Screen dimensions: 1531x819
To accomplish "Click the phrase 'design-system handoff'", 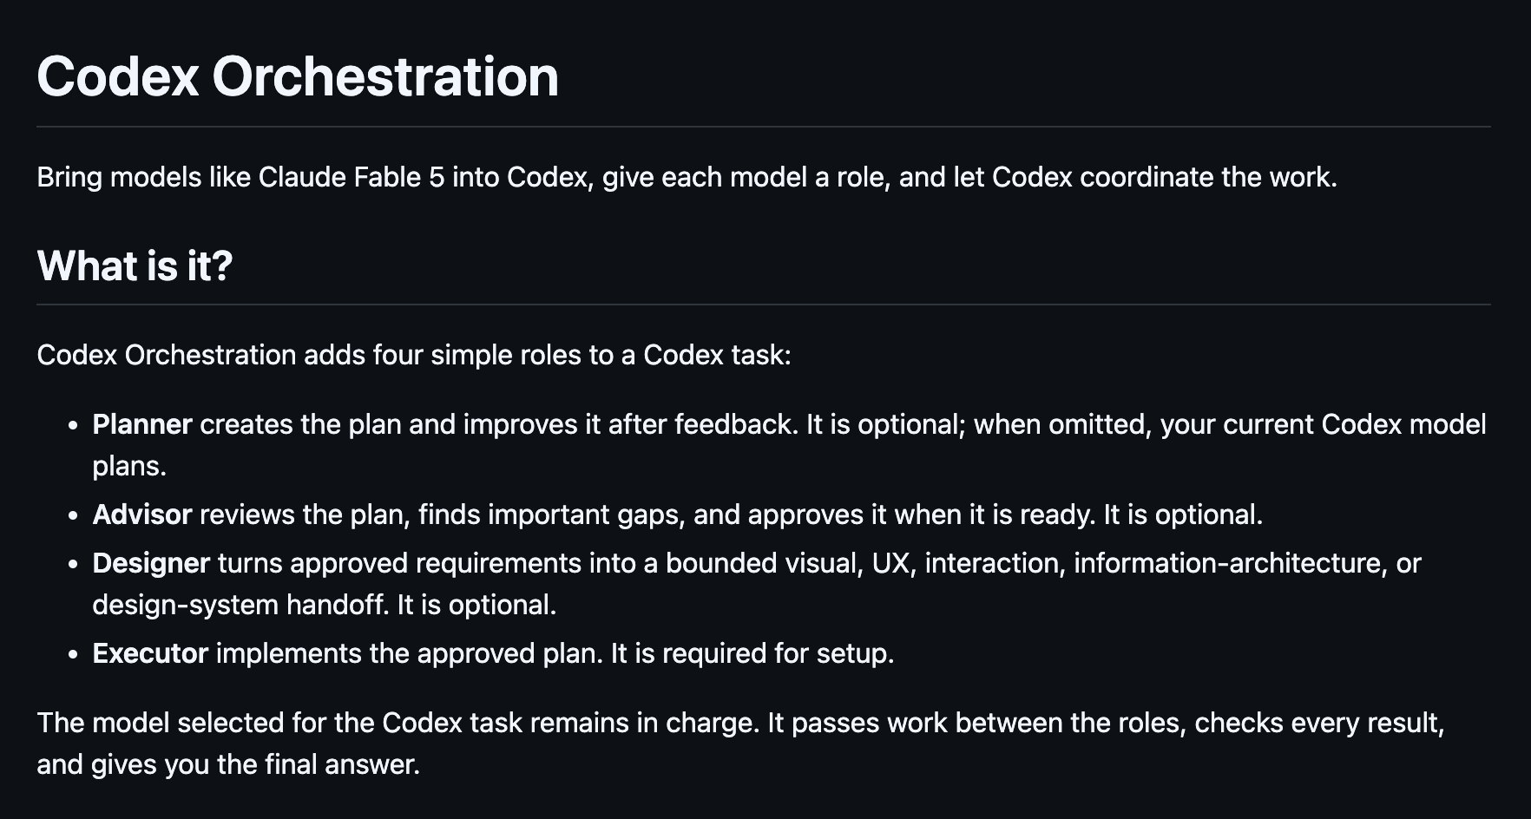I will [240, 605].
